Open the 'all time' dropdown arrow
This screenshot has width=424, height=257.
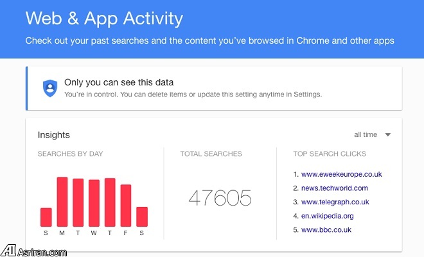[x=387, y=135]
